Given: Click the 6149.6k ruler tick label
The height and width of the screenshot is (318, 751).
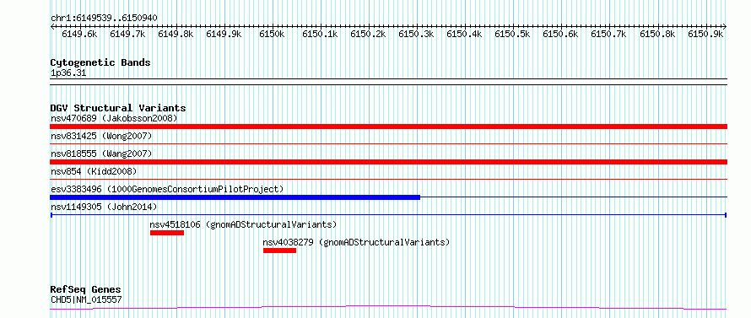Looking at the screenshot, I should pyautogui.click(x=79, y=34).
